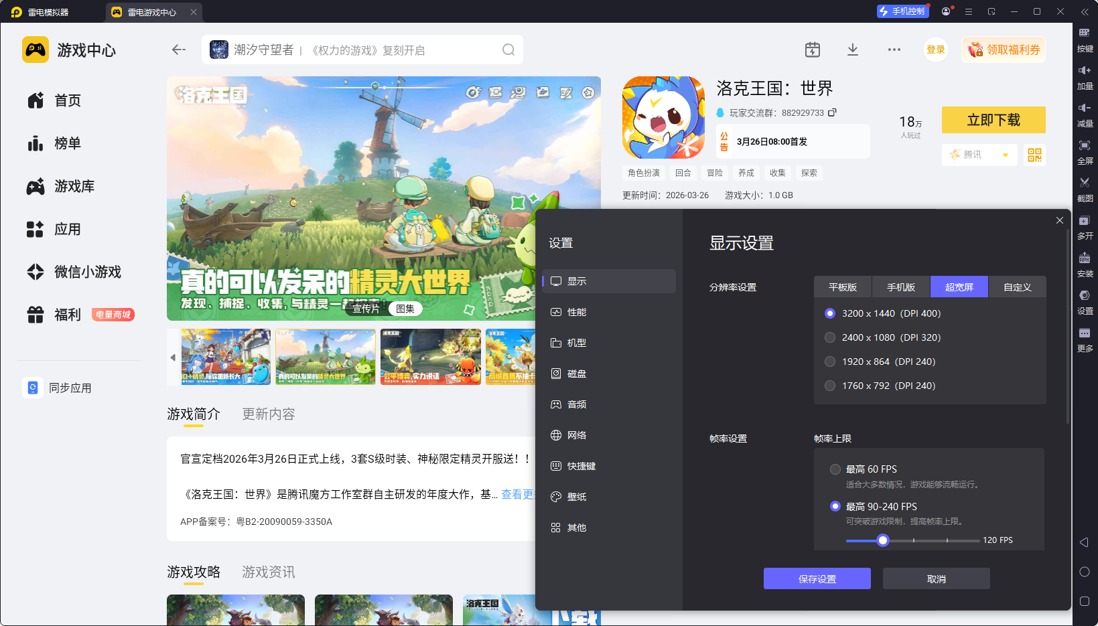Click the screenshot scissors icon in right sidebar

(1085, 183)
